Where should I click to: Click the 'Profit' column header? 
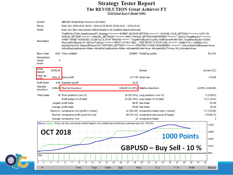pos(192,168)
